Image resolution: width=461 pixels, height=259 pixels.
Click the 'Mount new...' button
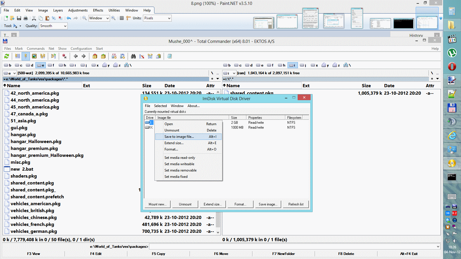pos(157,204)
